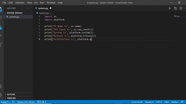Open Run and Debug view
The image size is (186, 104).
click(1, 36)
